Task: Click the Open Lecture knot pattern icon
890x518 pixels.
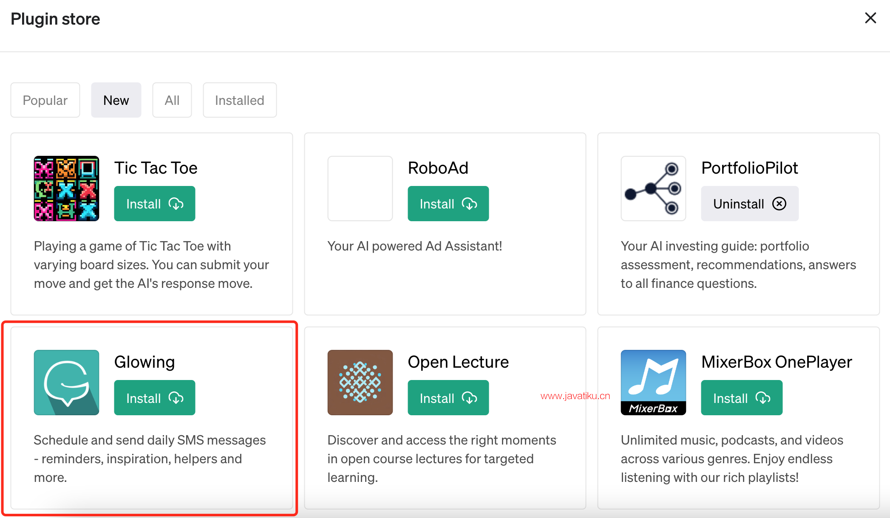Action: click(x=360, y=383)
